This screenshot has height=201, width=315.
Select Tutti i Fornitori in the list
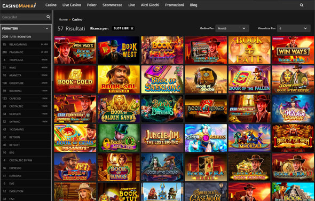click(x=26, y=37)
